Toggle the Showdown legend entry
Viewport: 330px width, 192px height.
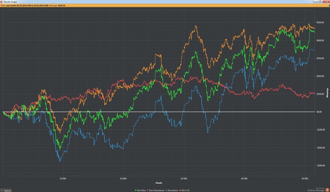pos(172,190)
